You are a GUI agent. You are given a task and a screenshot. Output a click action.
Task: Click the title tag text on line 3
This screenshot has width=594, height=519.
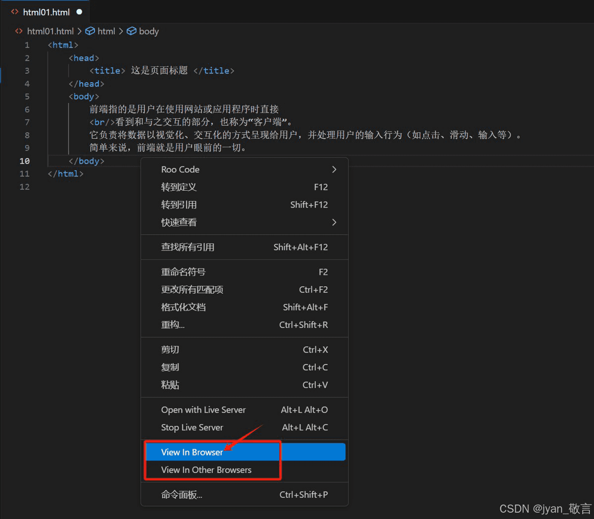[x=107, y=71]
